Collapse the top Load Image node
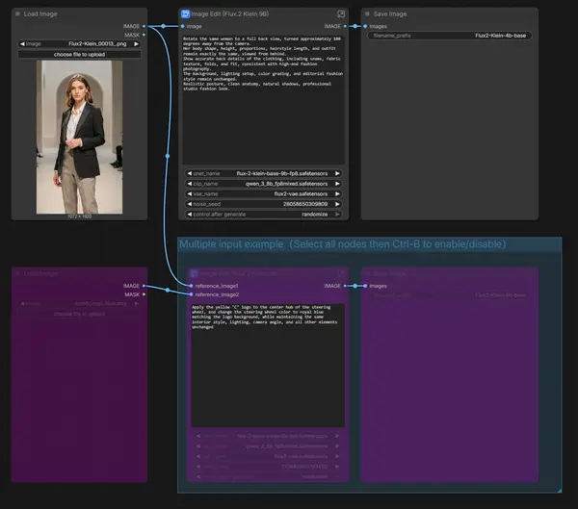Screen dimensions: 578x509 (17, 14)
